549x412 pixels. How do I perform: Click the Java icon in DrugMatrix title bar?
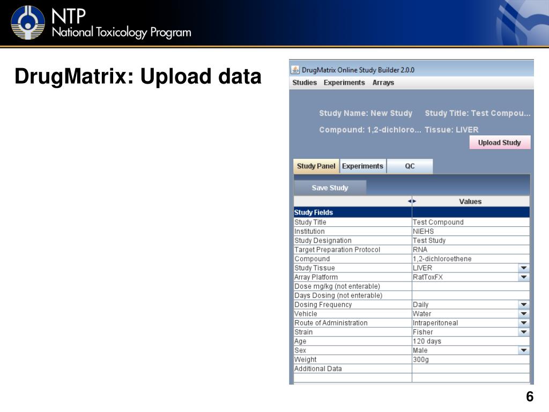tap(295, 70)
